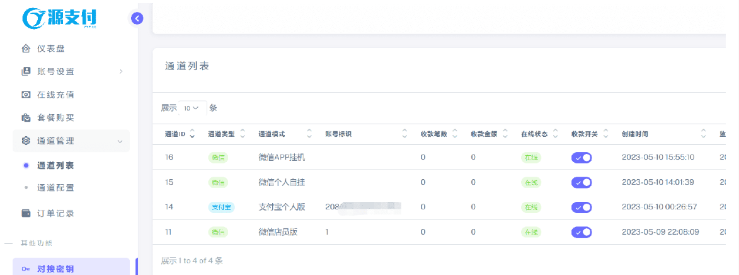The image size is (739, 275).
Task: Click 微信APP挂机 channel mode cell
Action: (282, 157)
